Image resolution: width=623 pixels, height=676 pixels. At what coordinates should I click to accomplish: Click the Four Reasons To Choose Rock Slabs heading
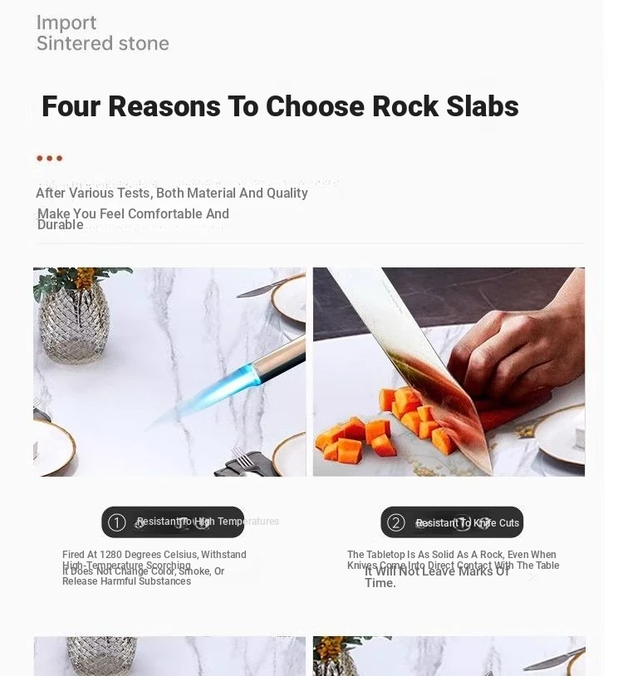(x=280, y=106)
